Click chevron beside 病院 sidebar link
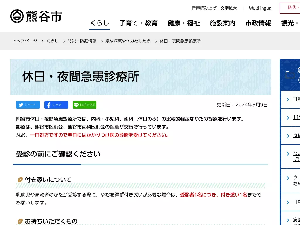Screen dimensions: 300x225 tap(288, 220)
